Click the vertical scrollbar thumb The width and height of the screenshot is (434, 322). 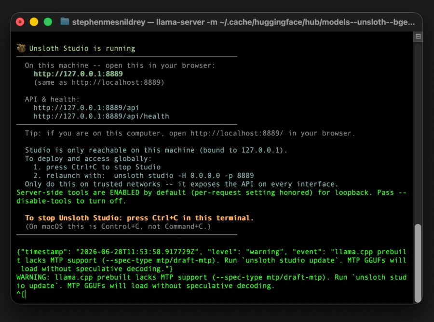coord(418,263)
